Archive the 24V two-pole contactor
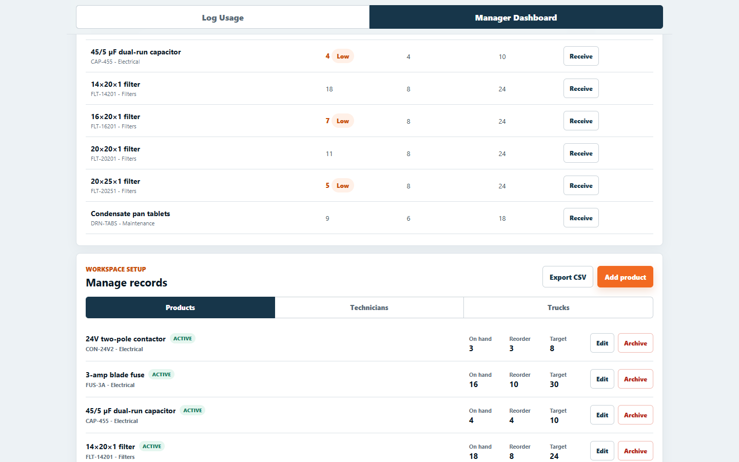This screenshot has width=739, height=462. coord(635,343)
